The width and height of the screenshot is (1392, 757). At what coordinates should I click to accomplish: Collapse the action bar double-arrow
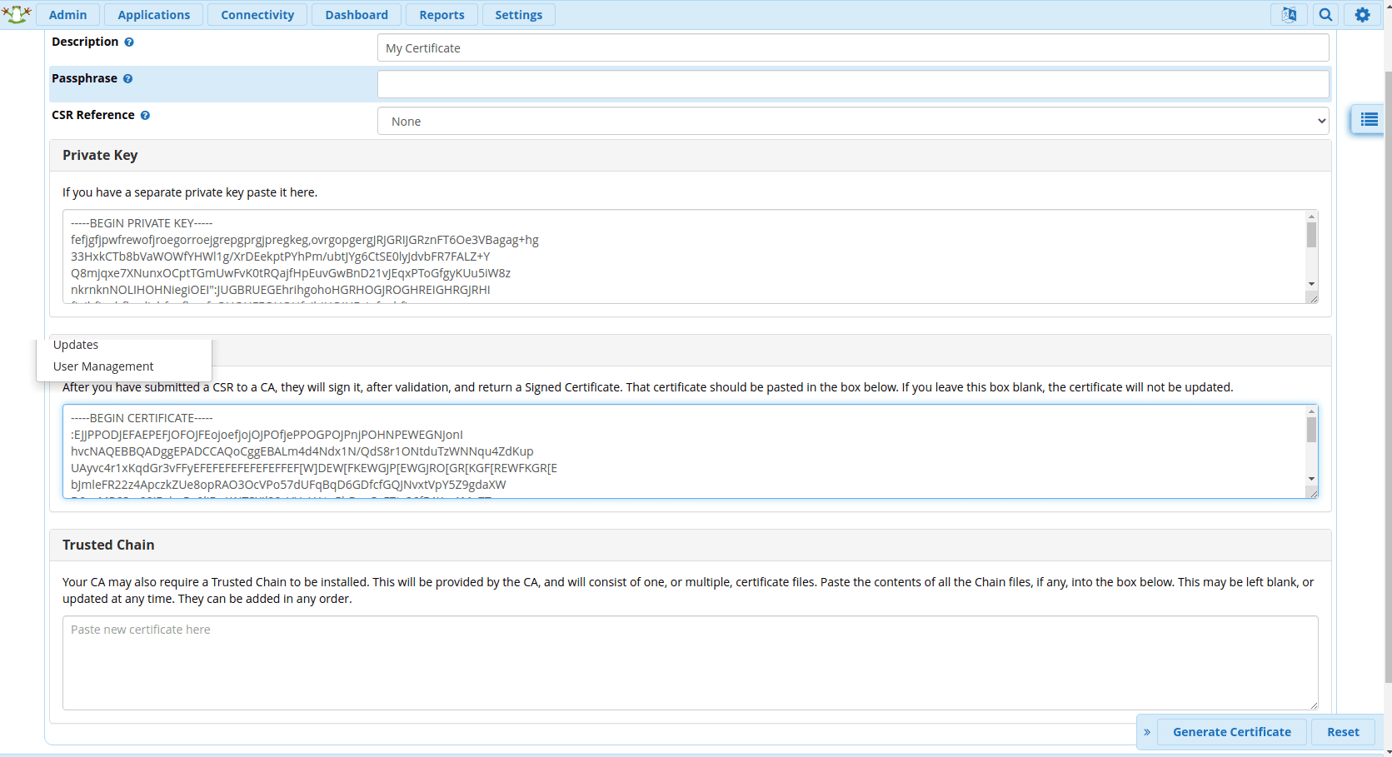(1147, 732)
